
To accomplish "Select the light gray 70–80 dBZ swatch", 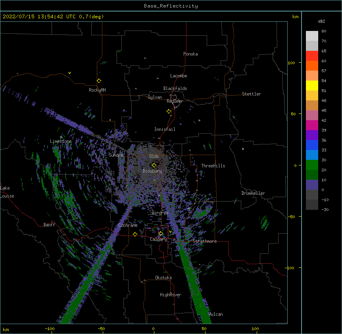I will 312,36.
